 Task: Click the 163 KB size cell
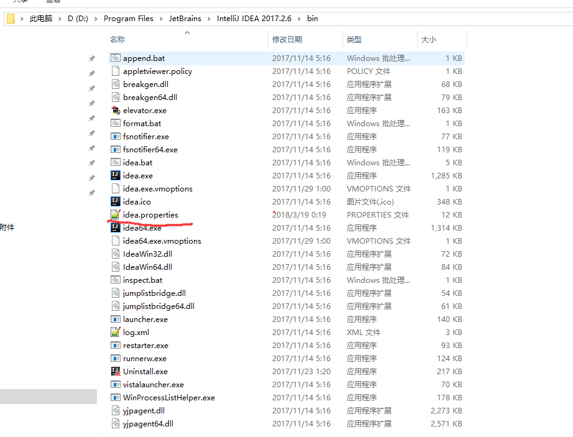click(449, 111)
